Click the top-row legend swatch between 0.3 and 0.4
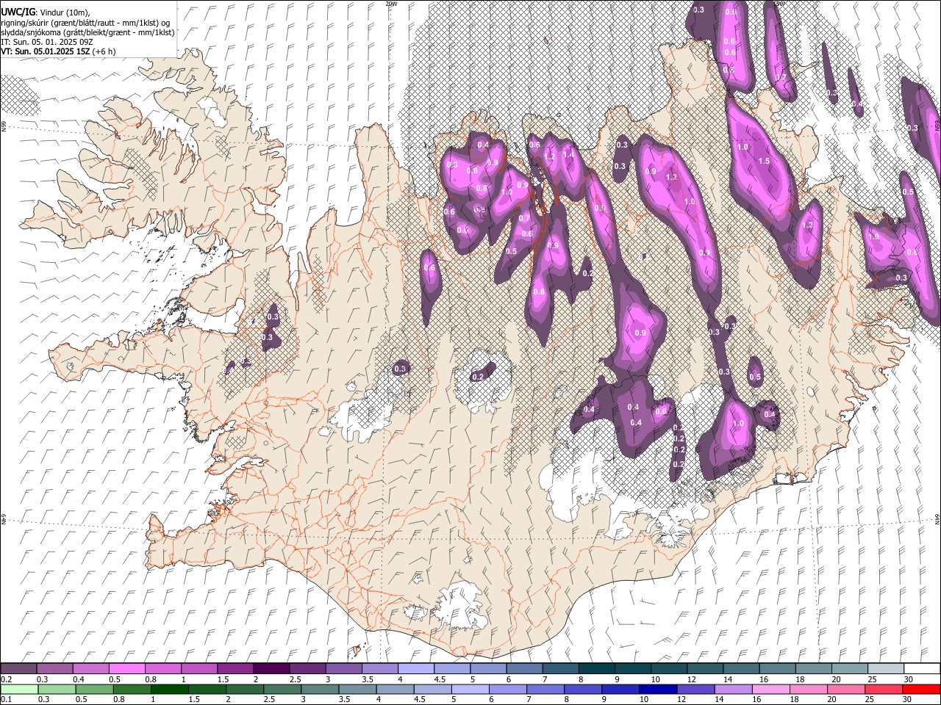 pos(54,669)
